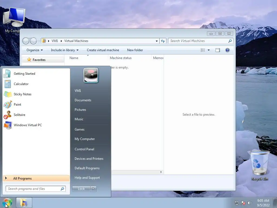Open VM1 user folder link
Image resolution: width=277 pixels, height=208 pixels.
click(78, 90)
